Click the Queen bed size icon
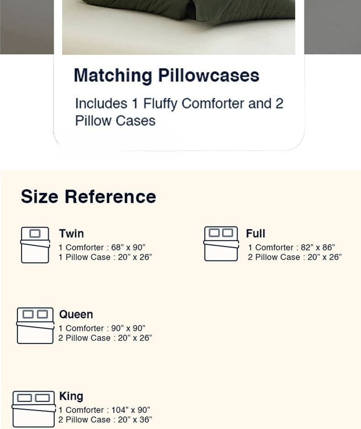The width and height of the screenshot is (361, 429). [35, 326]
